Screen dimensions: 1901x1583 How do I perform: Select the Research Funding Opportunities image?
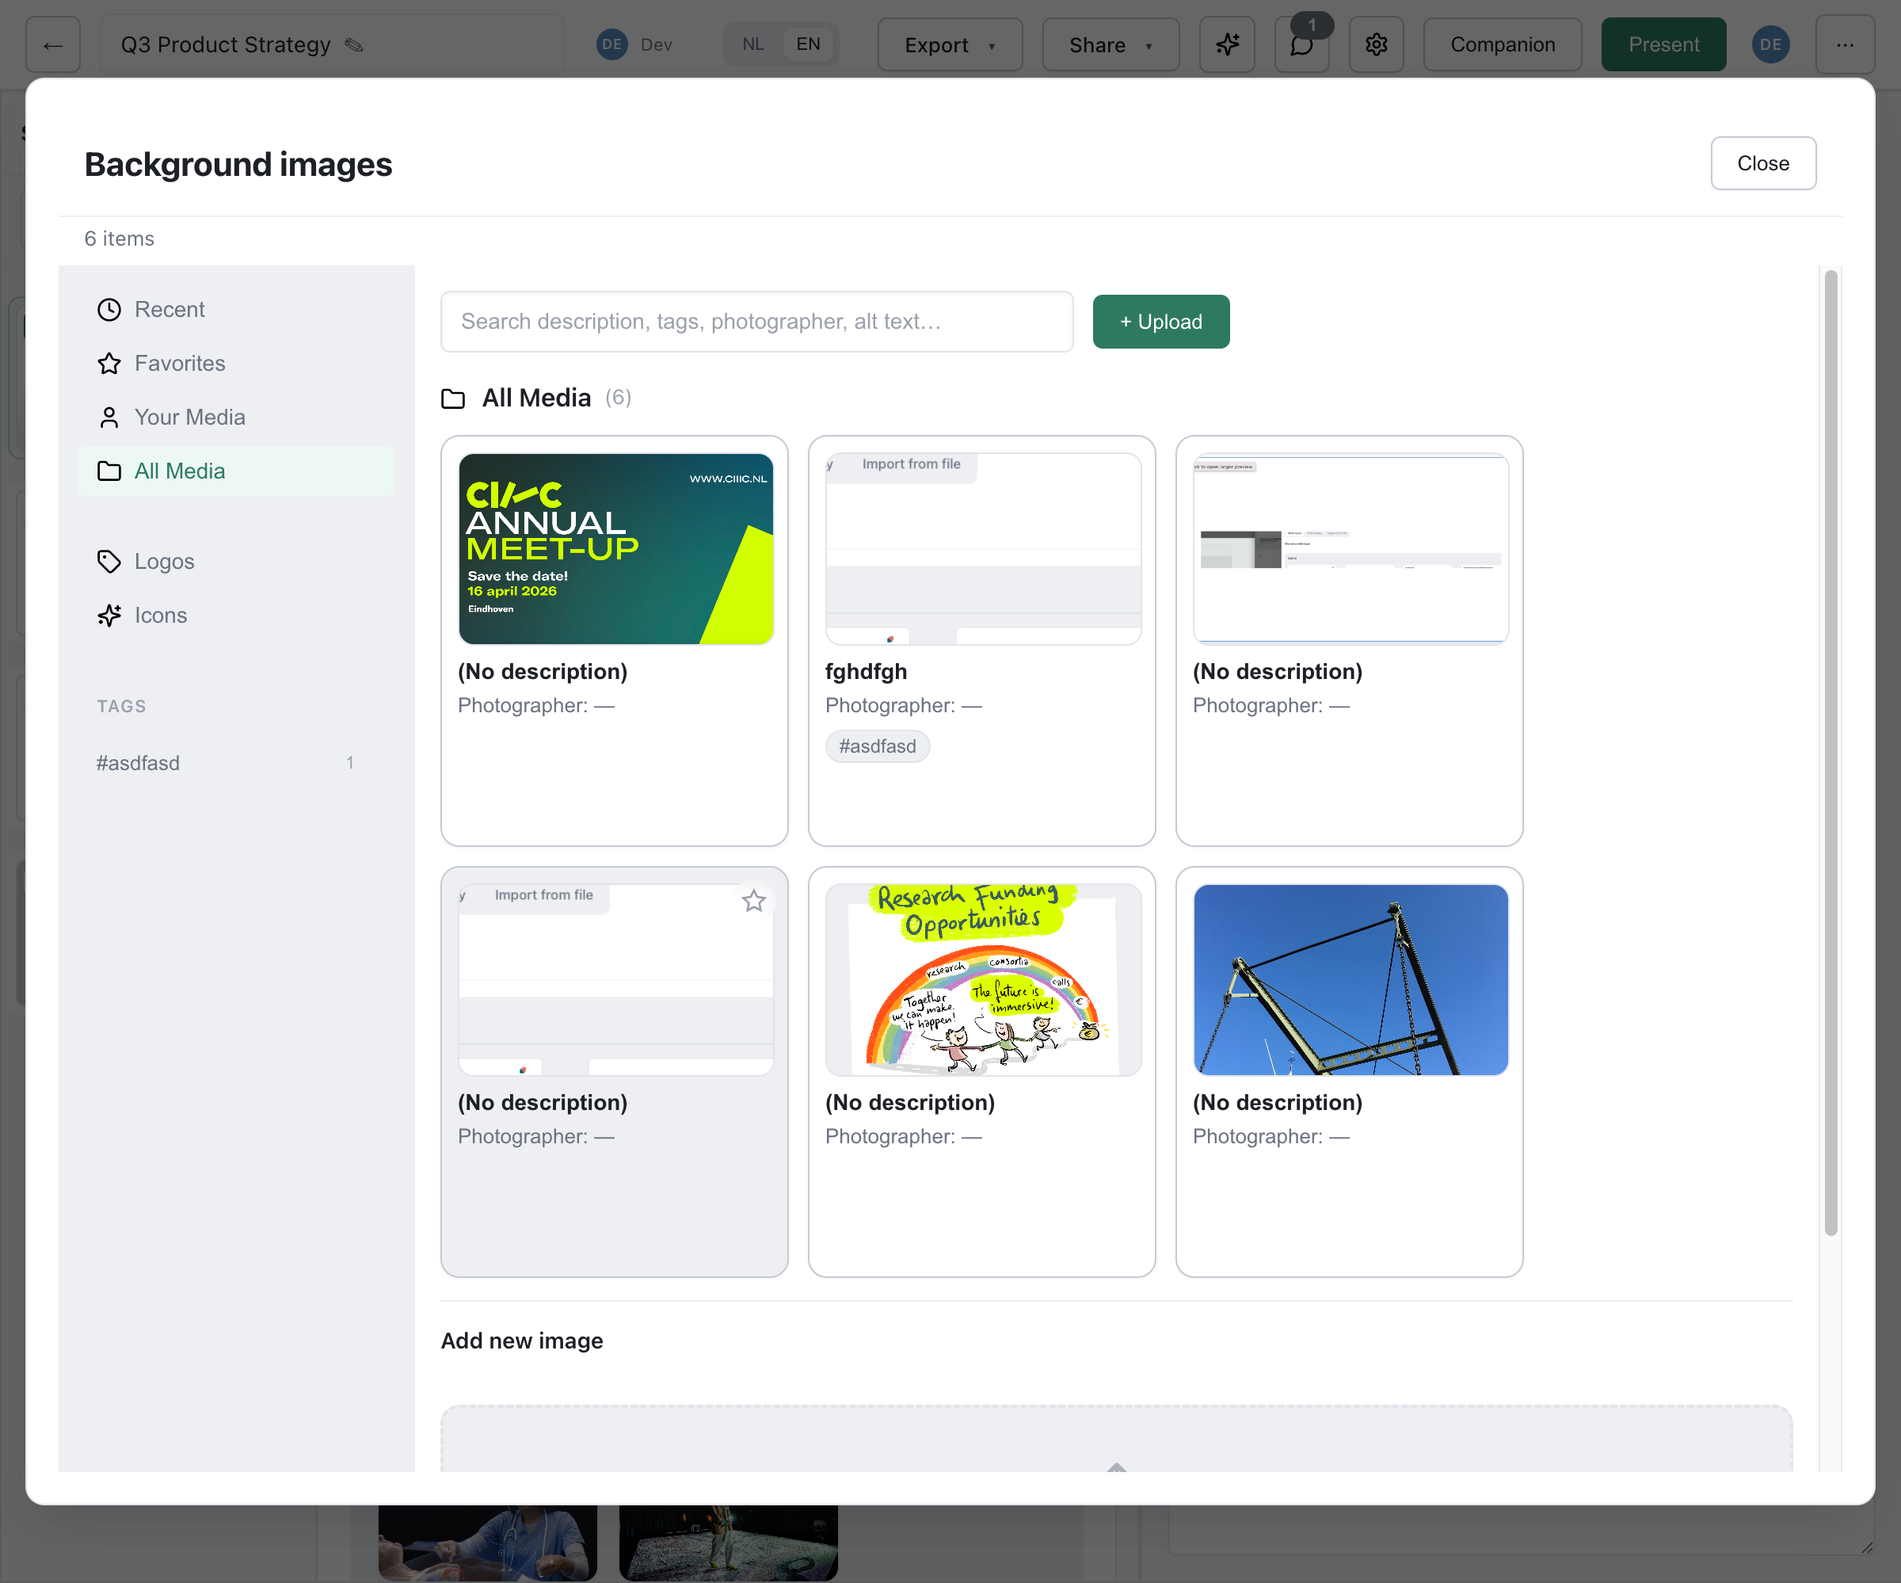click(x=983, y=980)
